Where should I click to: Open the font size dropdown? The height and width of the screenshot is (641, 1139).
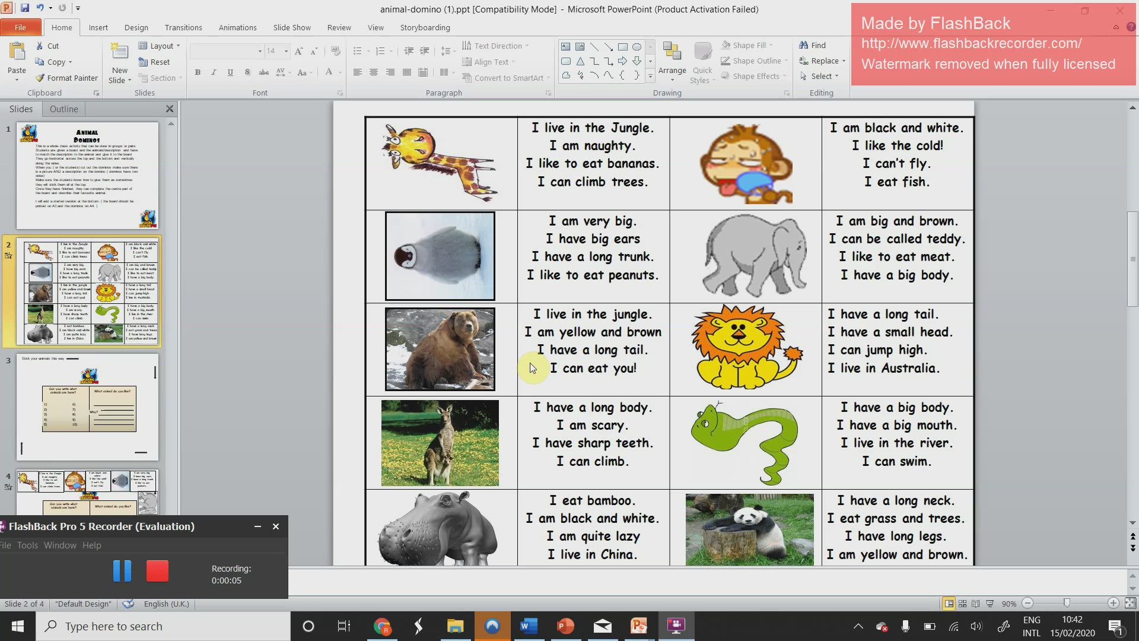click(285, 51)
